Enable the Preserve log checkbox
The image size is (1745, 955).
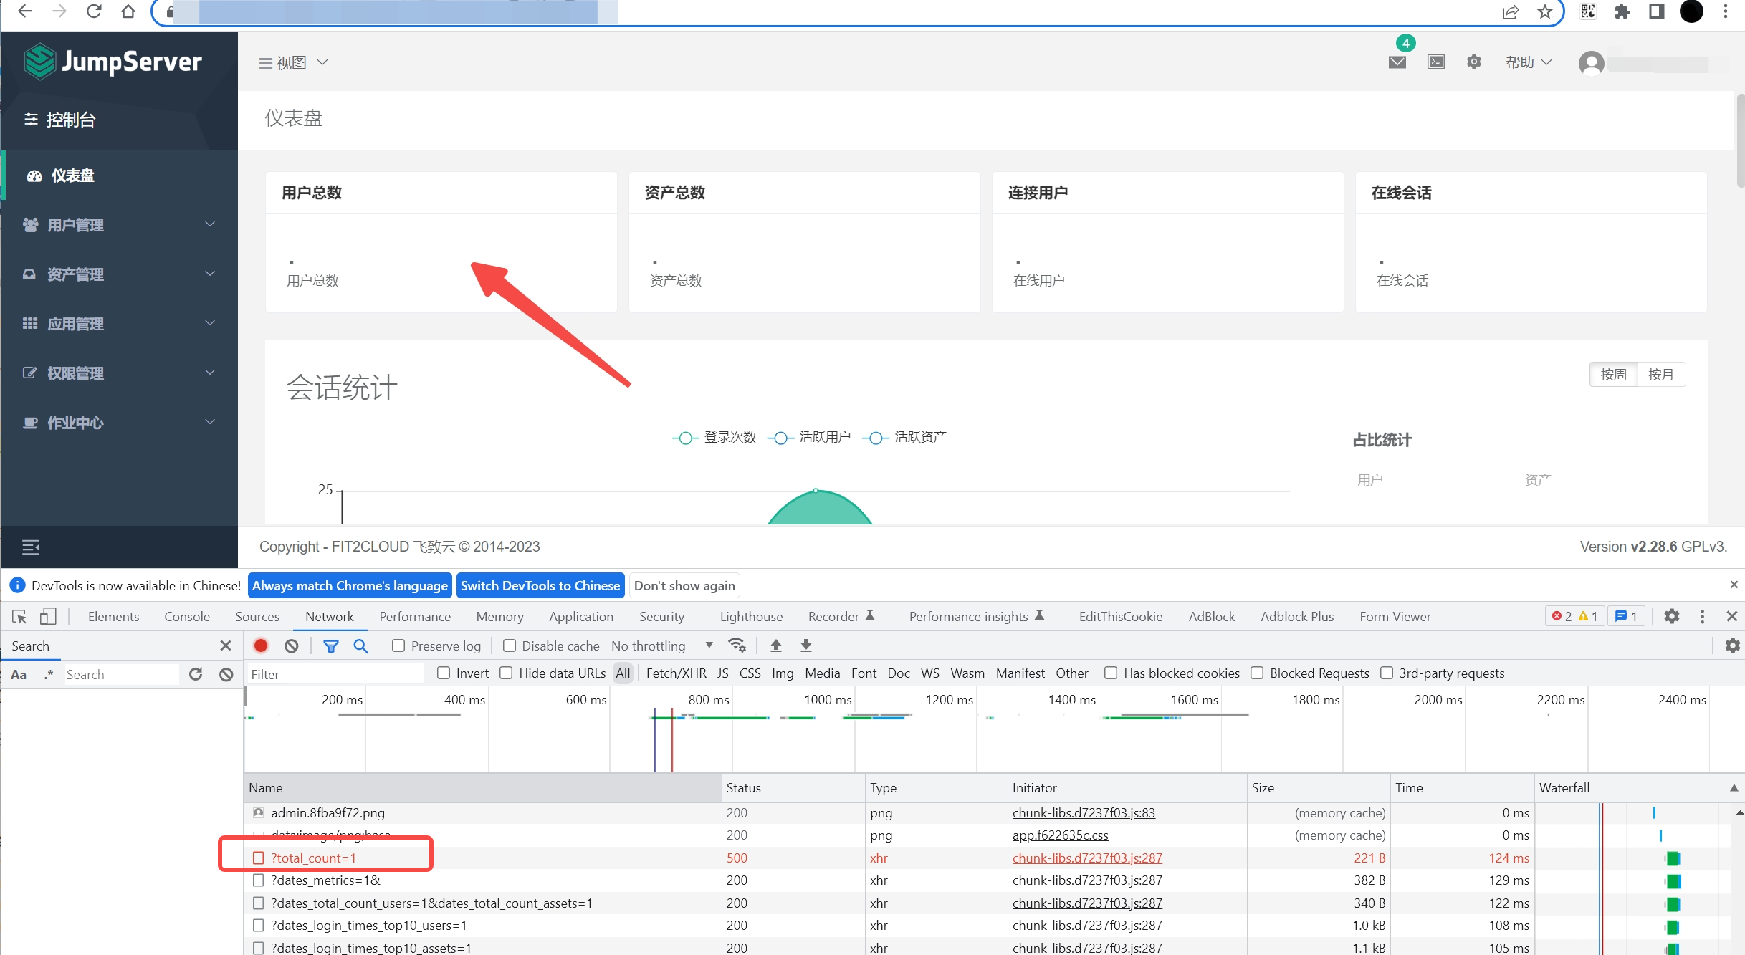(x=398, y=646)
